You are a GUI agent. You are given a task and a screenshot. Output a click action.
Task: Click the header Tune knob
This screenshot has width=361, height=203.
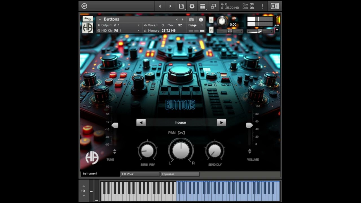click(x=222, y=21)
